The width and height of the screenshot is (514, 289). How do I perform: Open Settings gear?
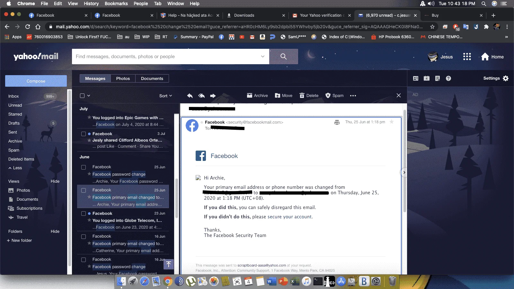tap(506, 78)
